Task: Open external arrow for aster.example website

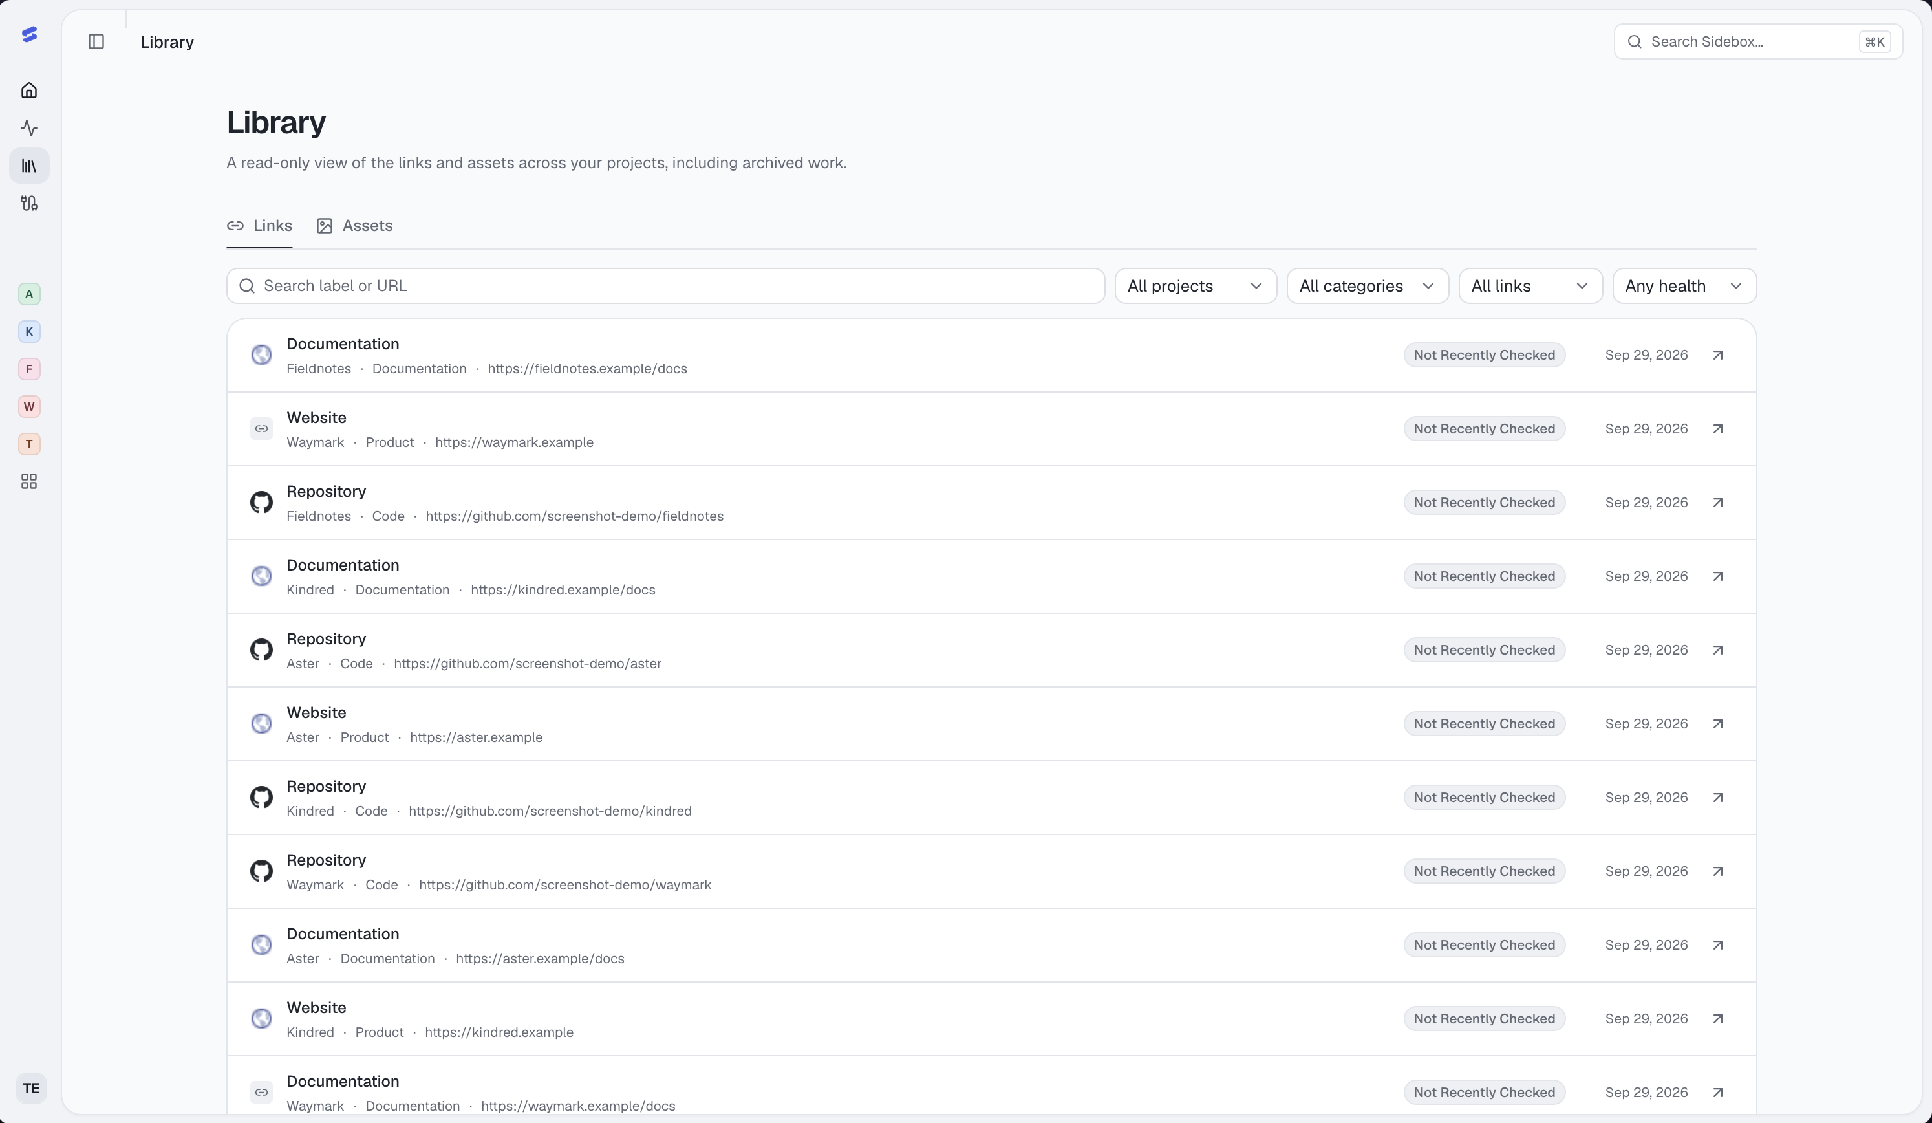Action: 1718,724
